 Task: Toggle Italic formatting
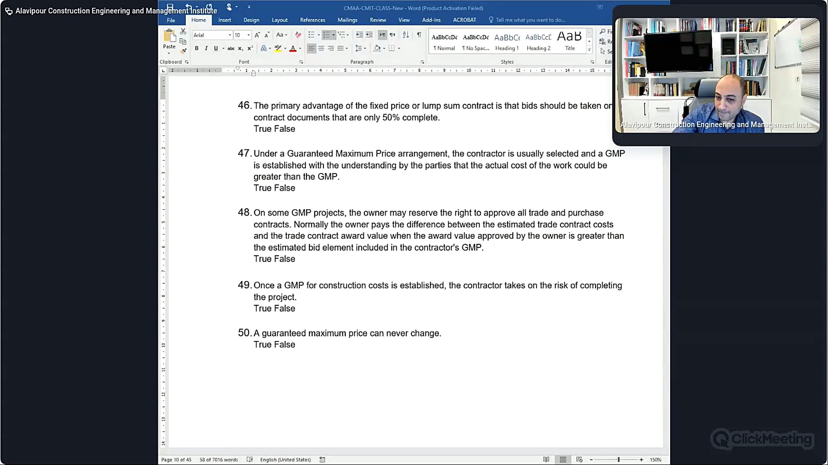point(206,48)
